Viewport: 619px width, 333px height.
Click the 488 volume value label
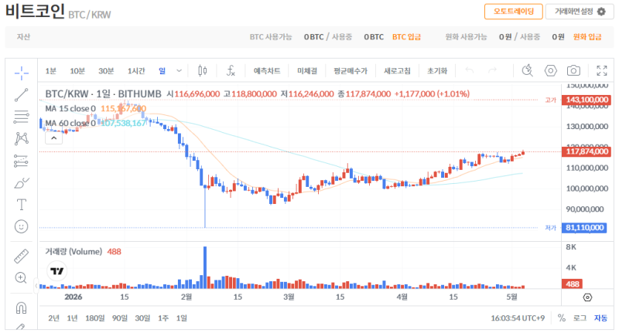coord(572,284)
